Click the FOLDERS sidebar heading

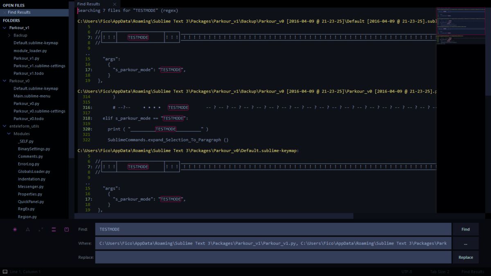point(11,20)
